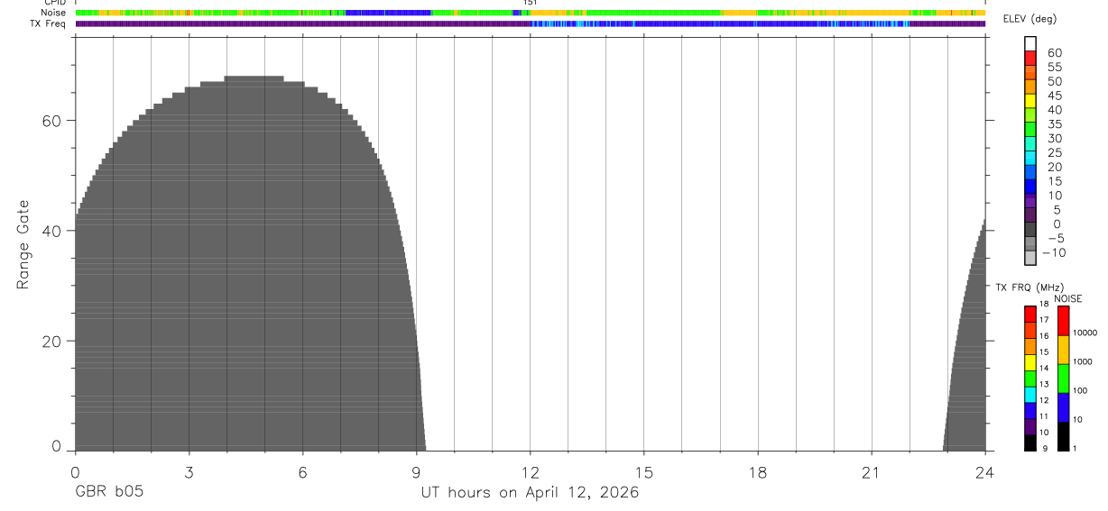Click the red swatch in NOISE colorbar
The width and height of the screenshot is (1108, 511).
point(1063,321)
